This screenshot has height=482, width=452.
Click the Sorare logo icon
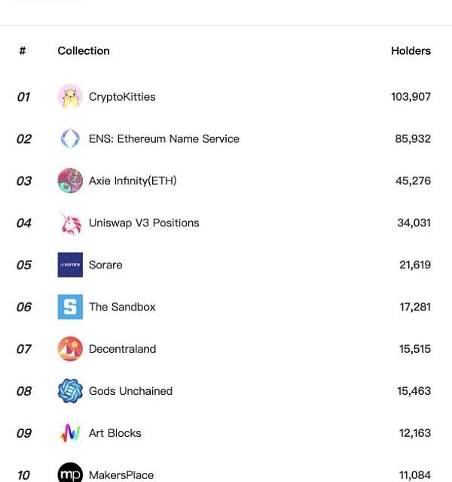click(70, 265)
